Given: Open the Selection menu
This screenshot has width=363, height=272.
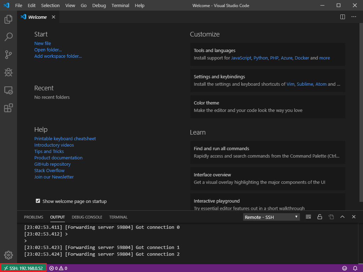Looking at the screenshot, I should [50, 5].
